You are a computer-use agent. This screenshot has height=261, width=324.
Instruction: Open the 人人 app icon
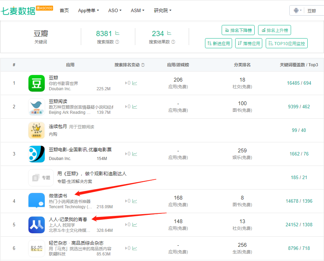pos(36,225)
